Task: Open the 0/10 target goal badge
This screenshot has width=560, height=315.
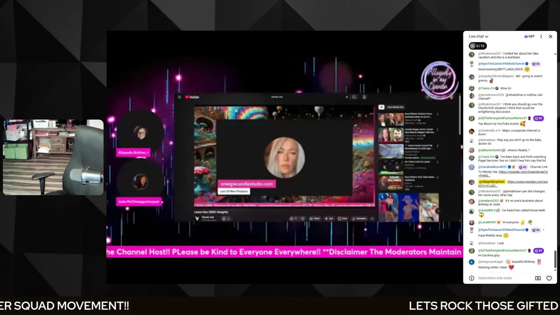Action: point(477,45)
